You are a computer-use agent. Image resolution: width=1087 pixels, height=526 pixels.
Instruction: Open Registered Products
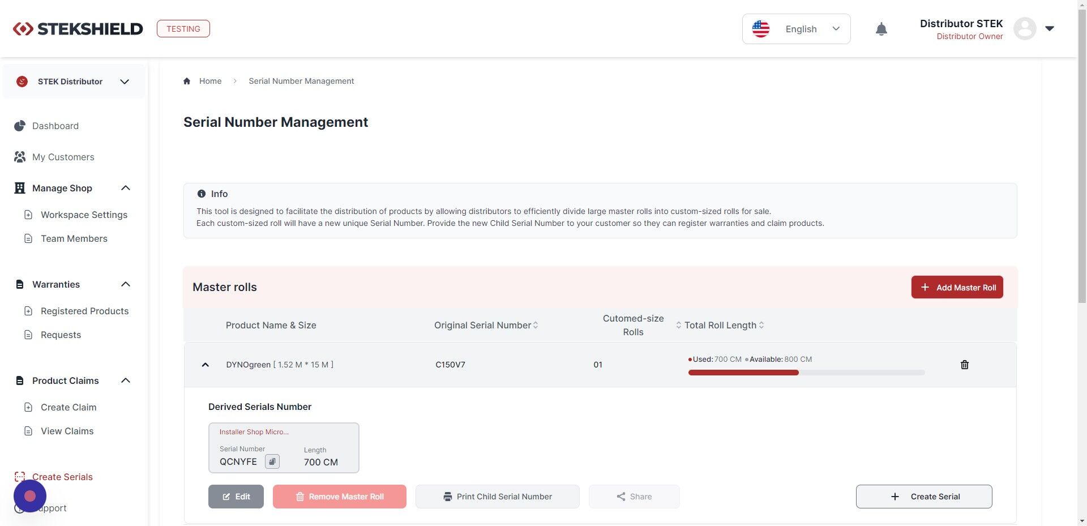point(85,311)
